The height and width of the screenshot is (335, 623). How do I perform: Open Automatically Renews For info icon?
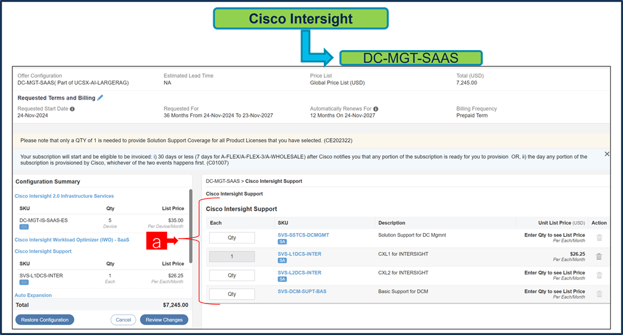pyautogui.click(x=376, y=109)
